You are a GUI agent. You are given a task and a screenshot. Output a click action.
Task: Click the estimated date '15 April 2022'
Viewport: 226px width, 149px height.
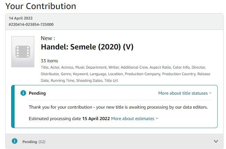96,118
